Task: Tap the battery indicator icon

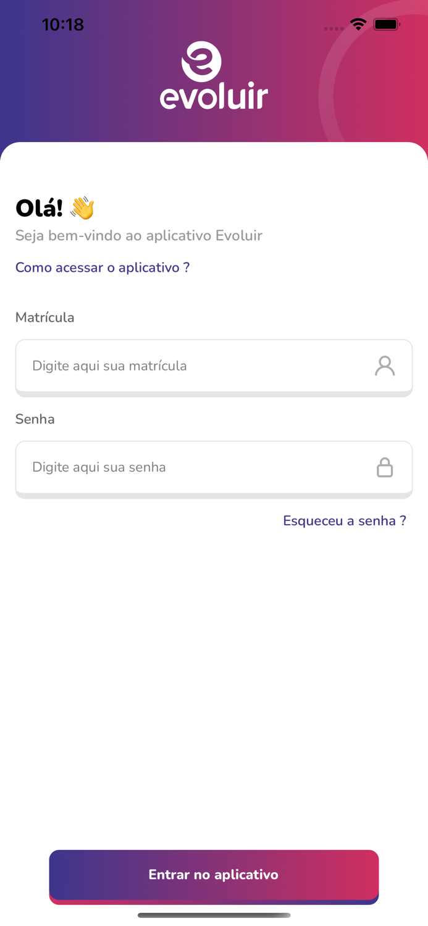Action: click(x=387, y=24)
